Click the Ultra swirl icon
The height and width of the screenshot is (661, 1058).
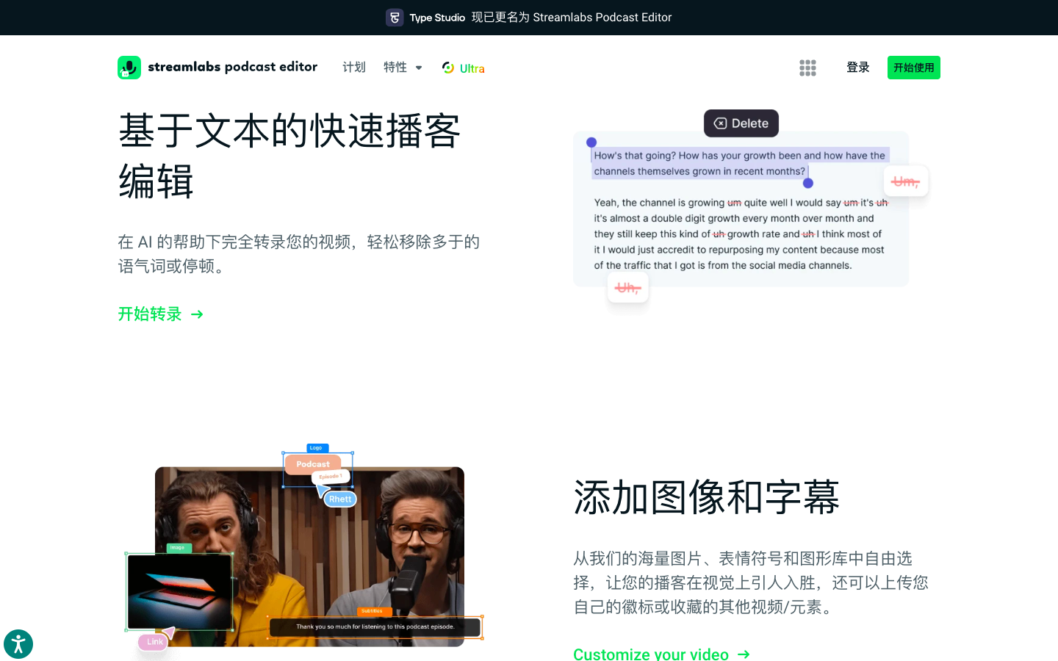pyautogui.click(x=448, y=68)
